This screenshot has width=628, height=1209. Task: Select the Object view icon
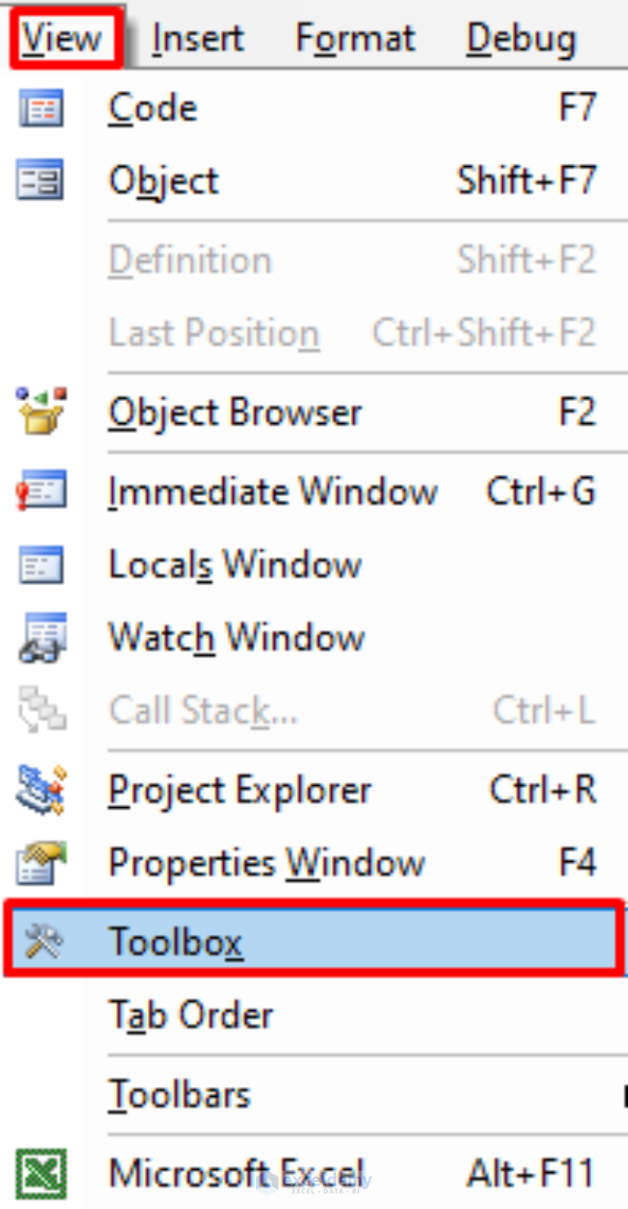(x=39, y=180)
